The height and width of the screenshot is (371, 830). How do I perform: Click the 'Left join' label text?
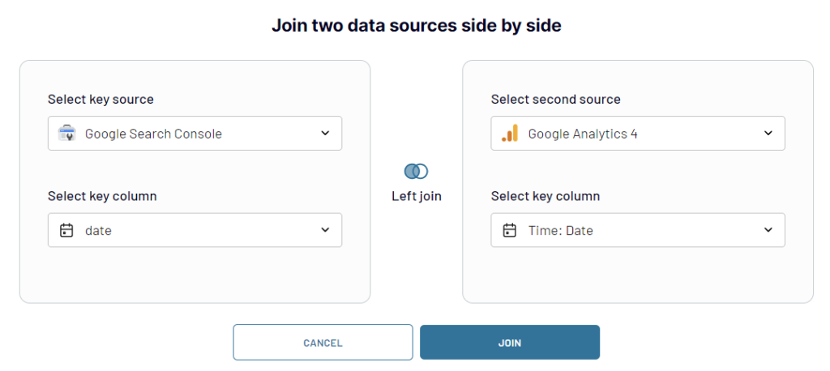(x=417, y=196)
